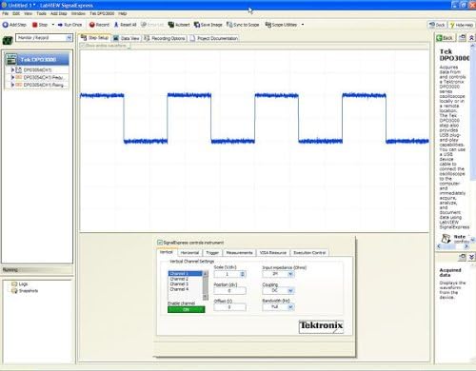Image resolution: width=476 pixels, height=371 pixels.
Task: Click the channel list vertical scrollbar
Action: pos(206,285)
